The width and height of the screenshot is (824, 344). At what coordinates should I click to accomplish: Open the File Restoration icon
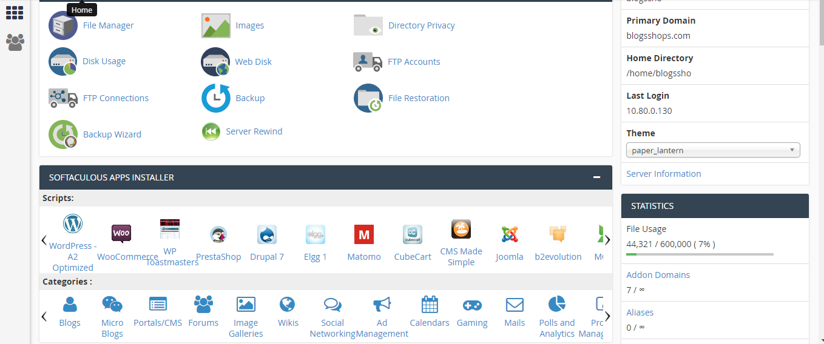(x=368, y=98)
